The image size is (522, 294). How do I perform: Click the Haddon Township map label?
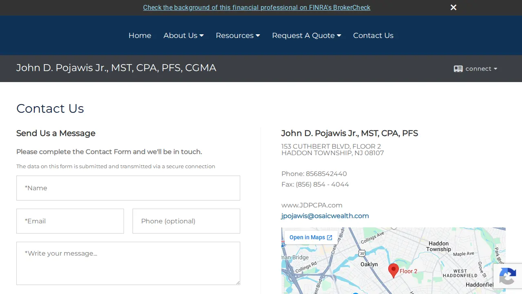[439, 246]
